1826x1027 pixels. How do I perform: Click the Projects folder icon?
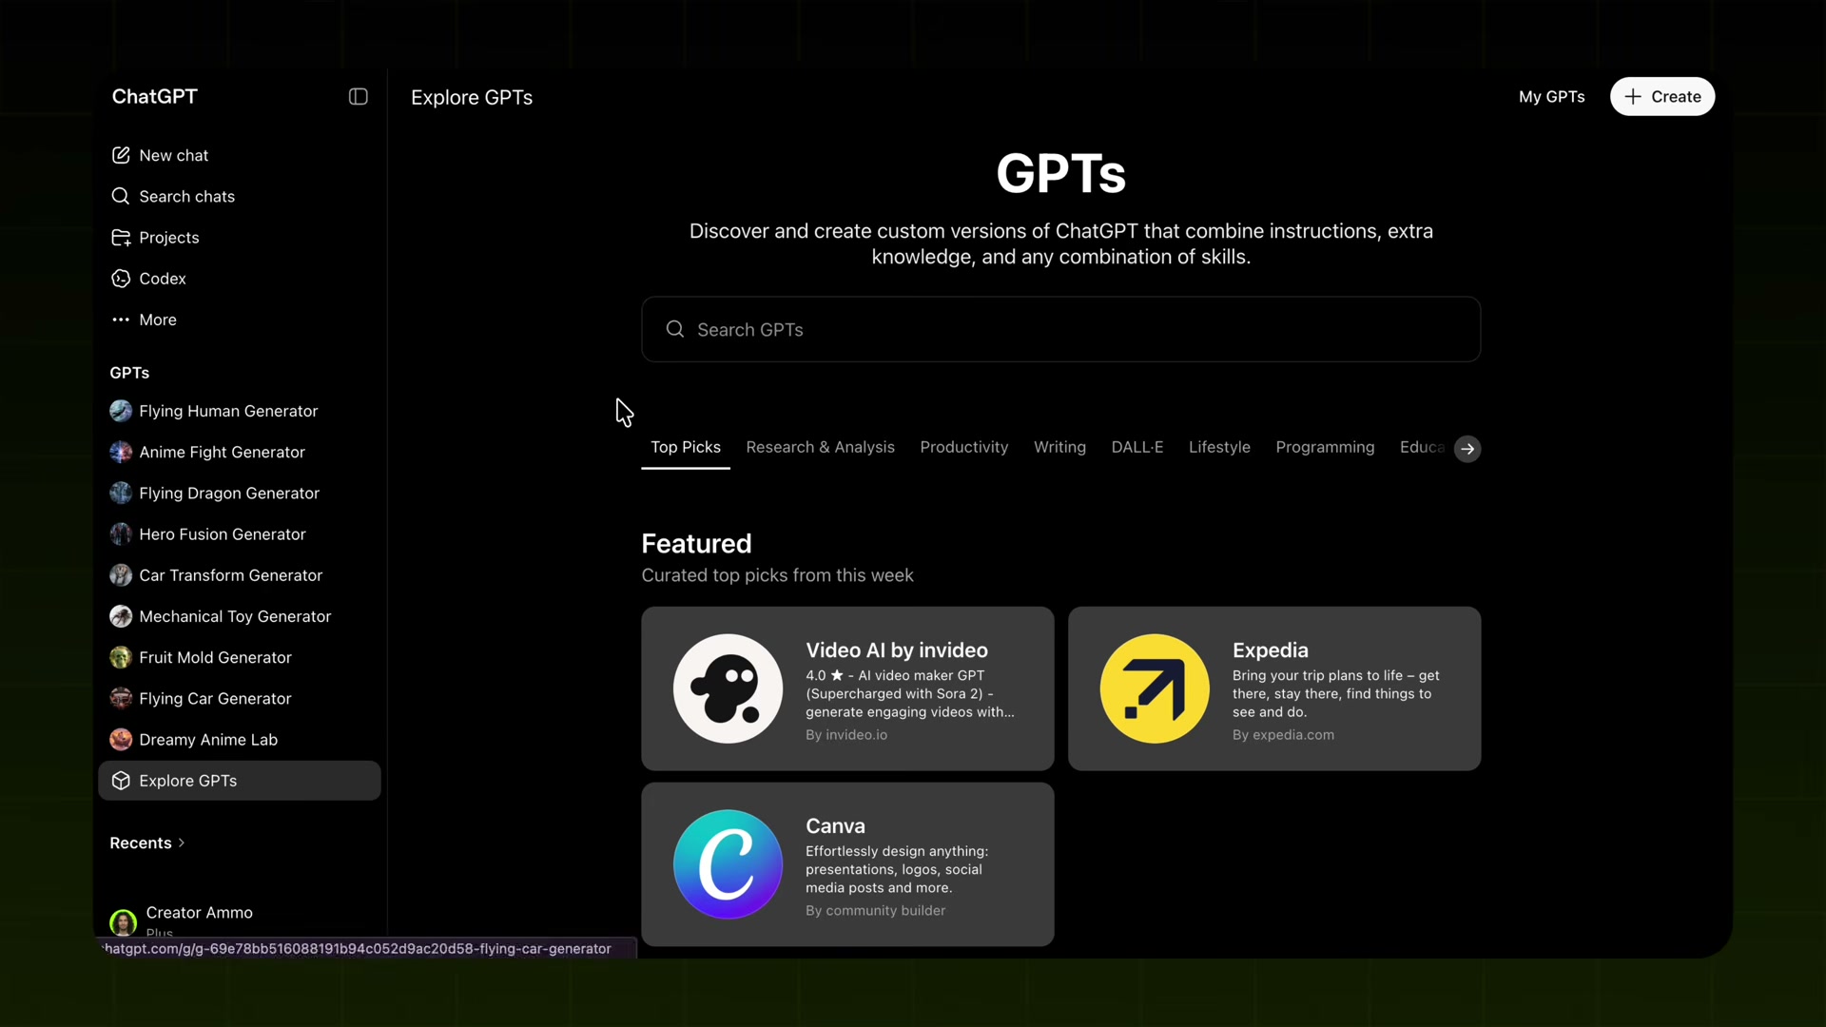point(121,238)
